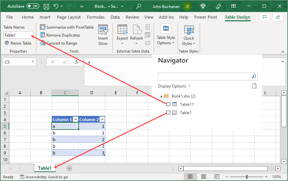Click the formula bar Cancel X icon
The height and width of the screenshot is (181, 288).
[x=53, y=62]
